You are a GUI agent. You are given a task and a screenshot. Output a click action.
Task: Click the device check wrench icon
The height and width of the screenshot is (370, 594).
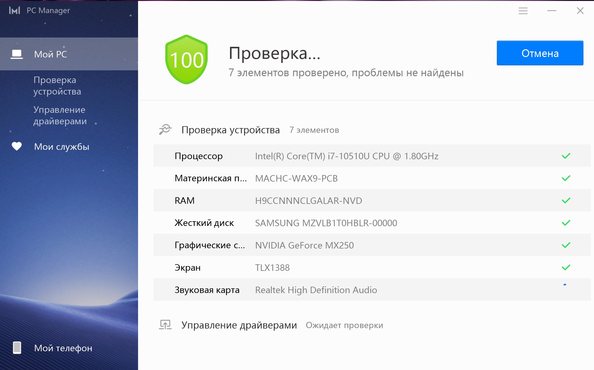(x=165, y=130)
